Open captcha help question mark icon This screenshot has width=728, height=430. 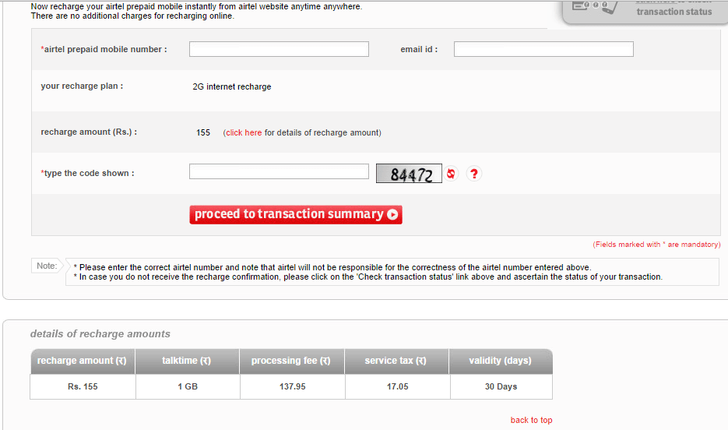point(474,174)
